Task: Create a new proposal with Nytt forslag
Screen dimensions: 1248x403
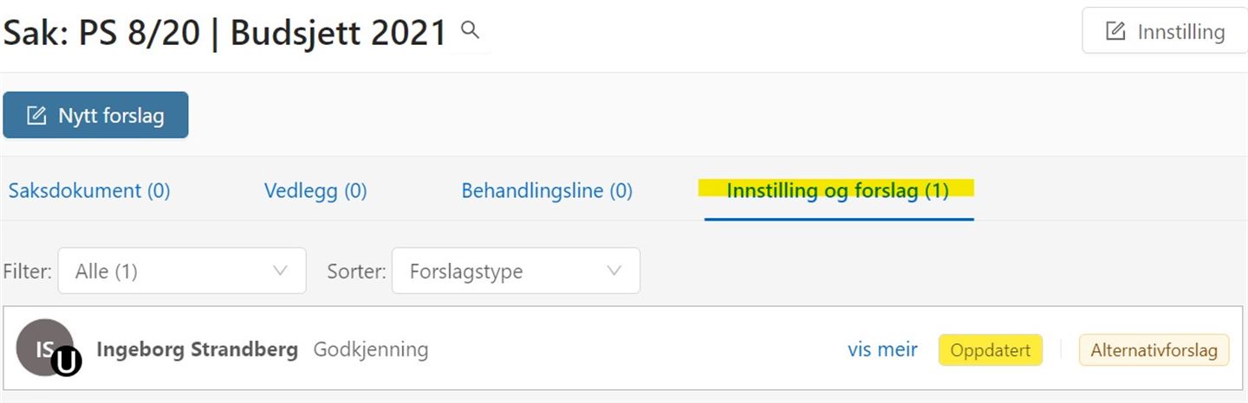Action: 95,115
